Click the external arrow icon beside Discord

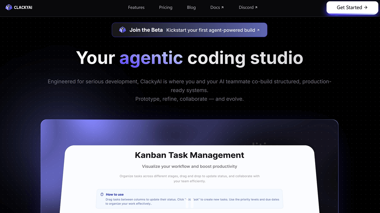click(256, 8)
